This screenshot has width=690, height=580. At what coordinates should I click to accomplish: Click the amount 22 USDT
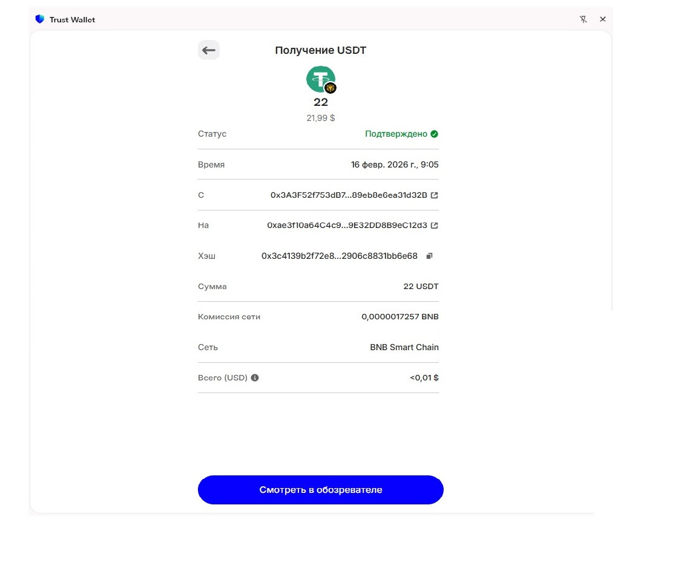click(x=421, y=286)
